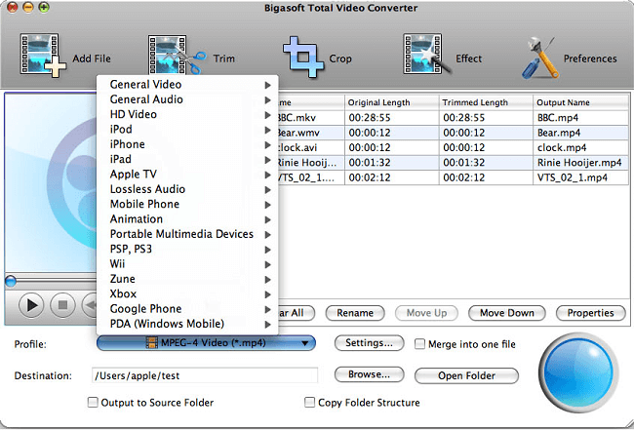Click original length 00:28:55 cell
The width and height of the screenshot is (634, 430).
pos(391,118)
